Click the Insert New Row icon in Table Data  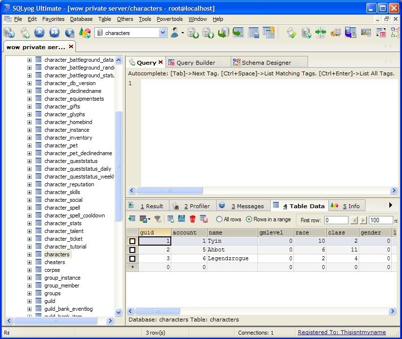tap(170, 219)
